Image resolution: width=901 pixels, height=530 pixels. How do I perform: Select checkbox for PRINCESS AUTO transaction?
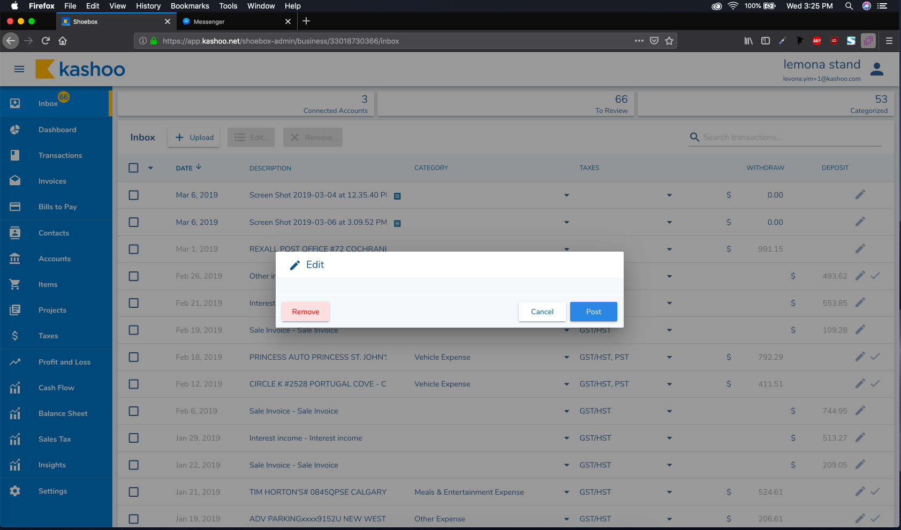(x=134, y=357)
